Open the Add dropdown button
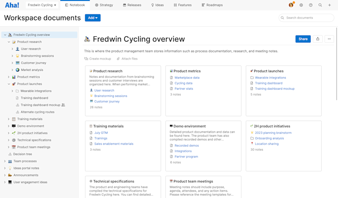The height and width of the screenshot is (198, 338). point(93,18)
